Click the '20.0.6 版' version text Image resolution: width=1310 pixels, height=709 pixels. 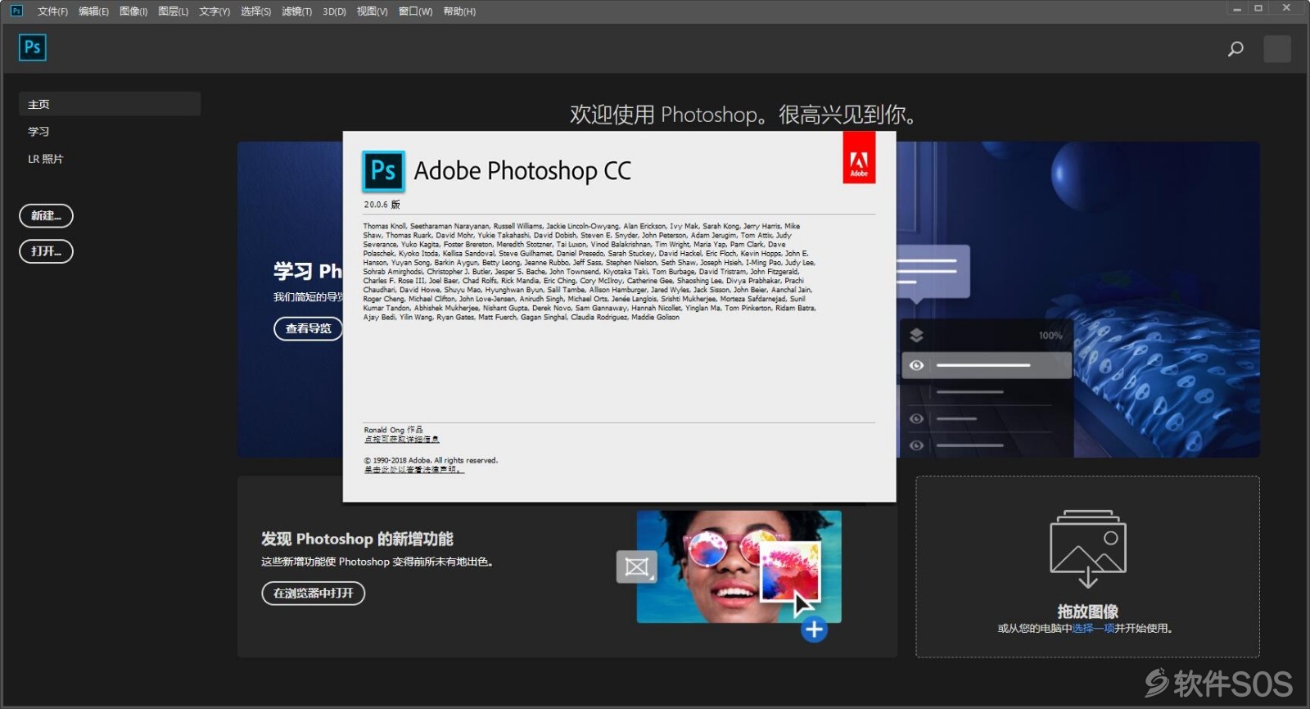click(x=382, y=204)
